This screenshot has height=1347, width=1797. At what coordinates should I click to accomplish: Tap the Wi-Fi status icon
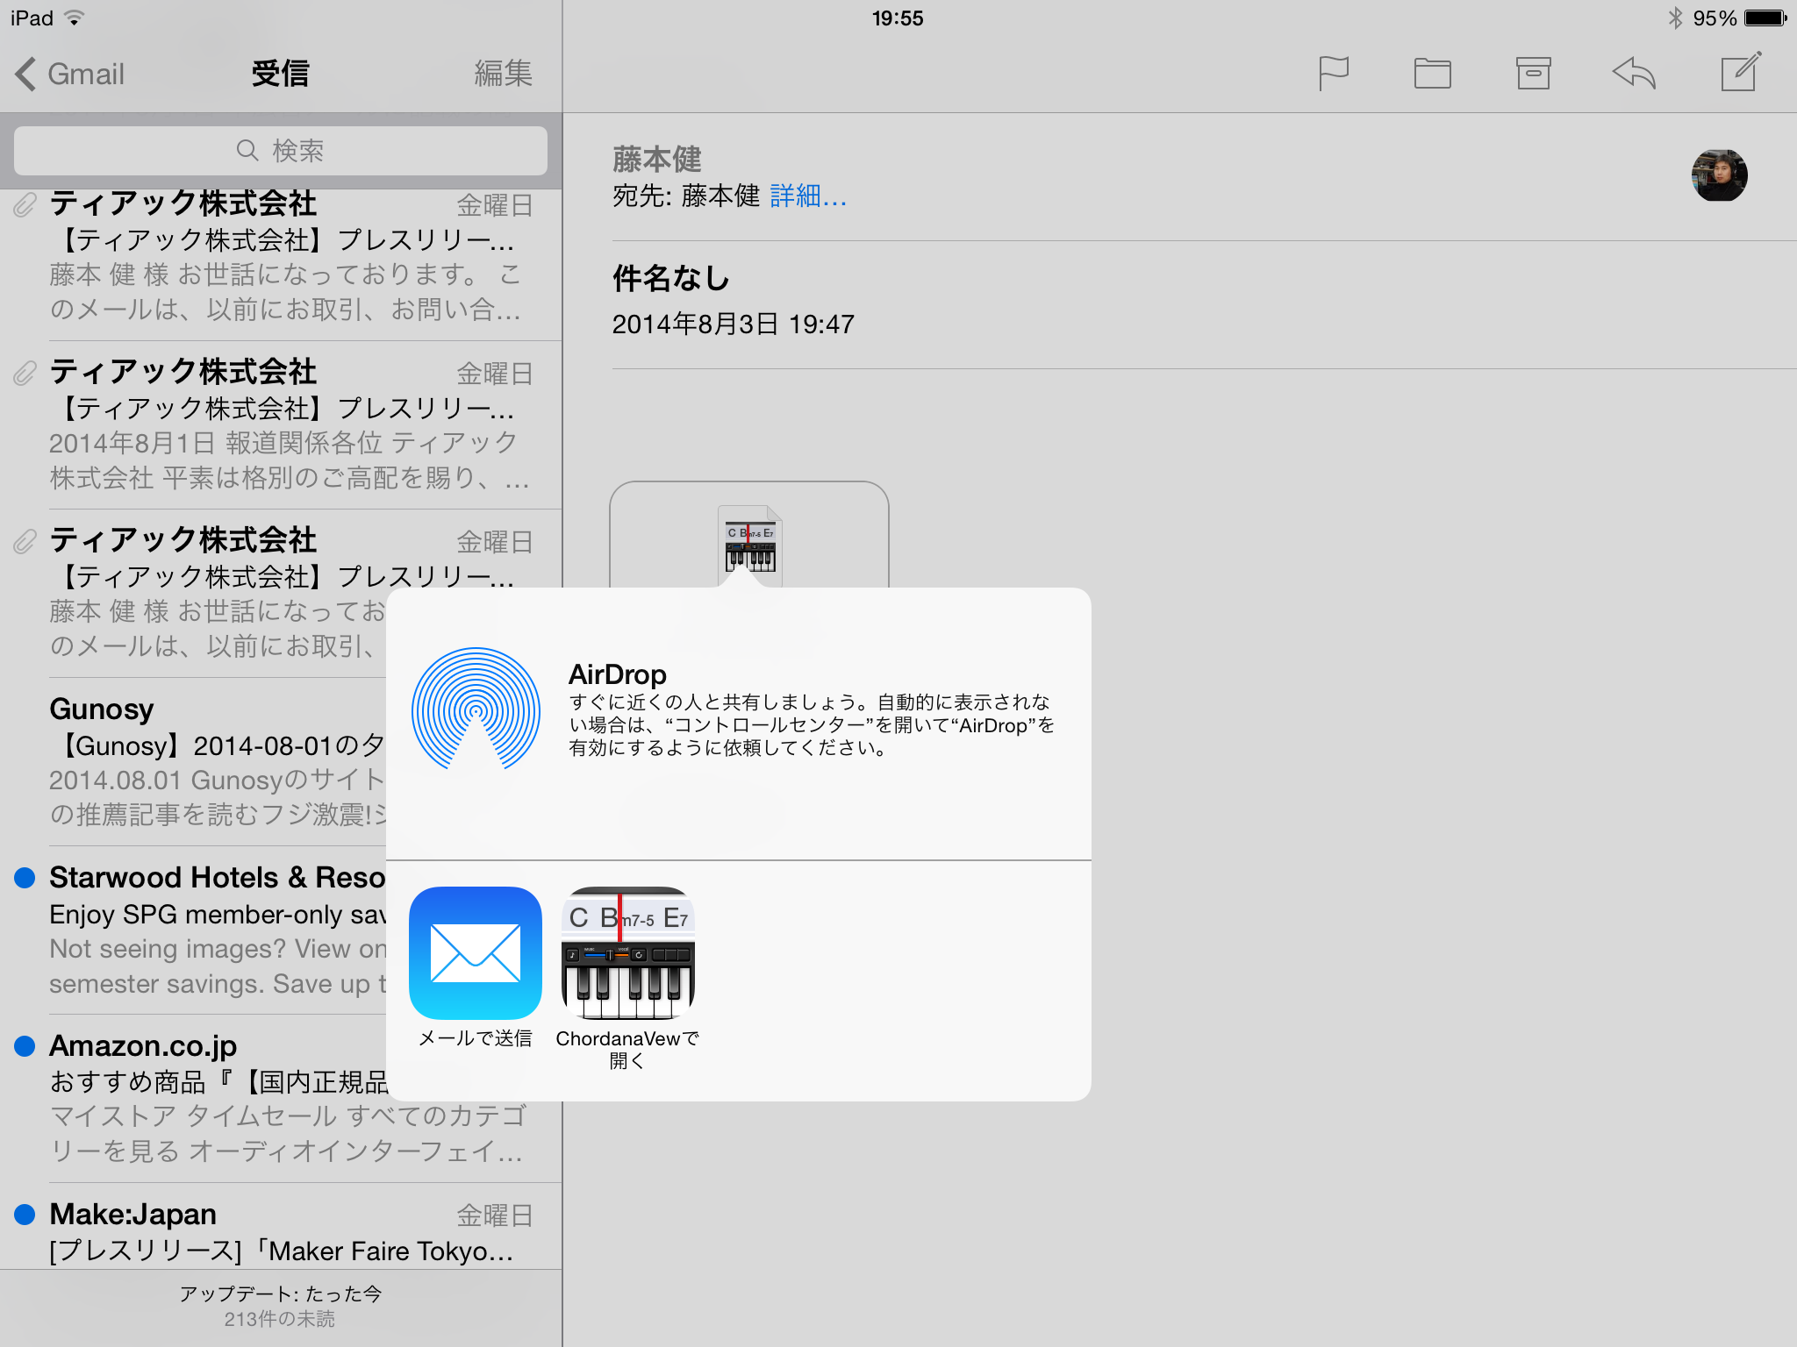click(75, 18)
